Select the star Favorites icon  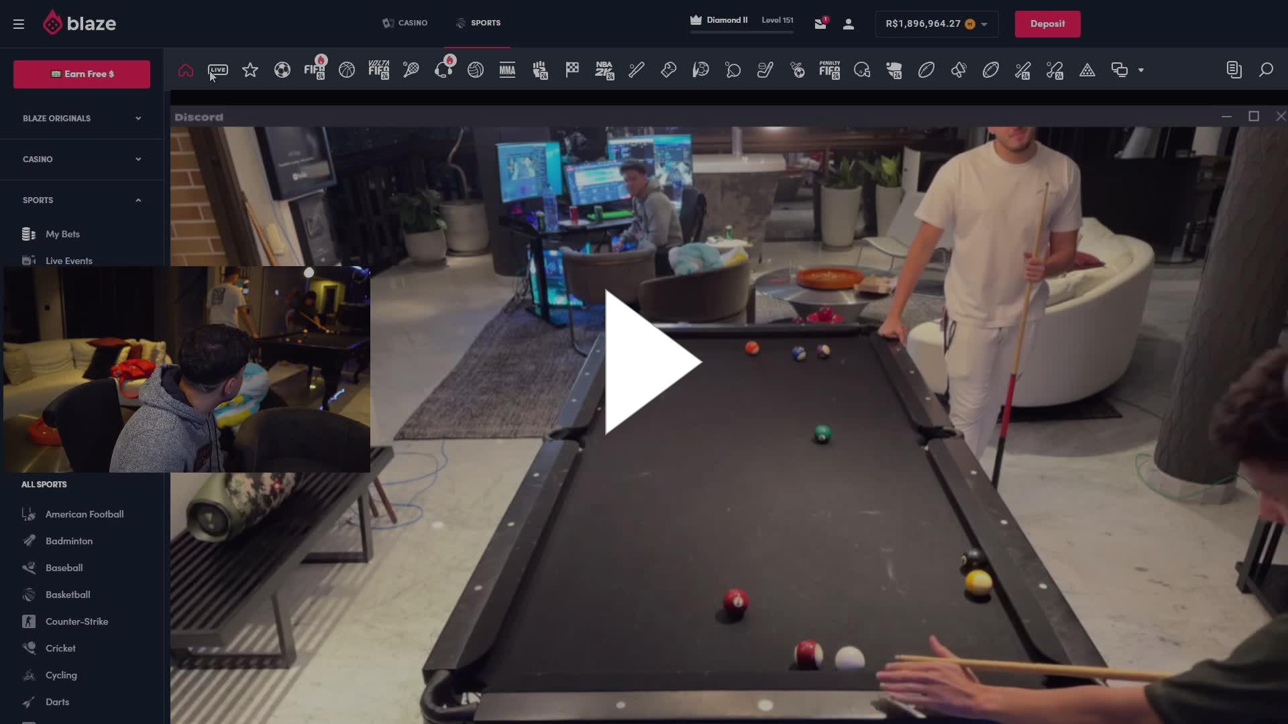pyautogui.click(x=250, y=70)
